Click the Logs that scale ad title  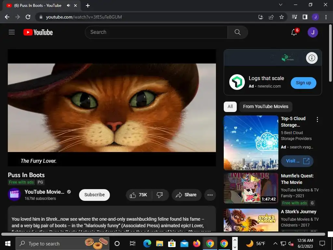coord(266,78)
